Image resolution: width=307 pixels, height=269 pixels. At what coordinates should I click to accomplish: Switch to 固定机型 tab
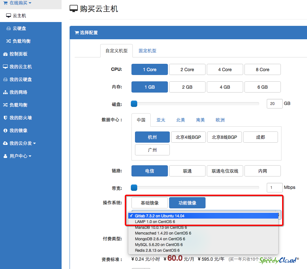pyautogui.click(x=147, y=51)
